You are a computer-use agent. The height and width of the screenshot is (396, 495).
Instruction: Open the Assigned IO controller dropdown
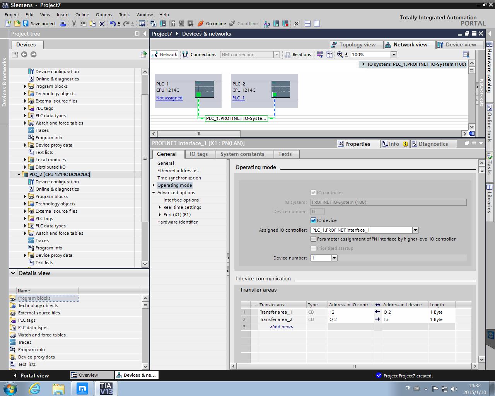pyautogui.click(x=415, y=230)
